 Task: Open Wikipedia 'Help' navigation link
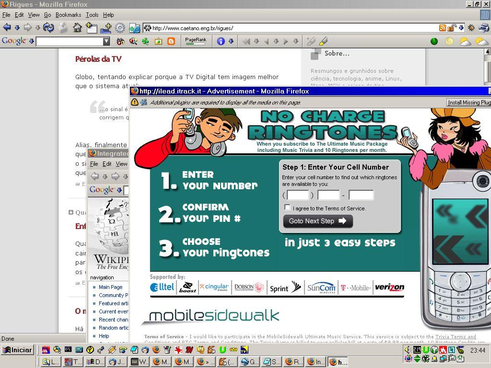point(104,336)
